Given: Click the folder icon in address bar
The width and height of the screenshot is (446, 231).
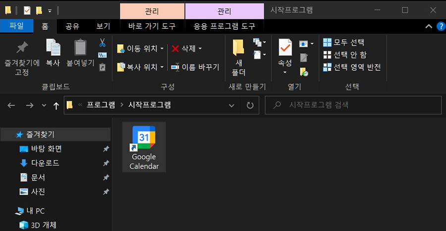Looking at the screenshot, I should [69, 105].
